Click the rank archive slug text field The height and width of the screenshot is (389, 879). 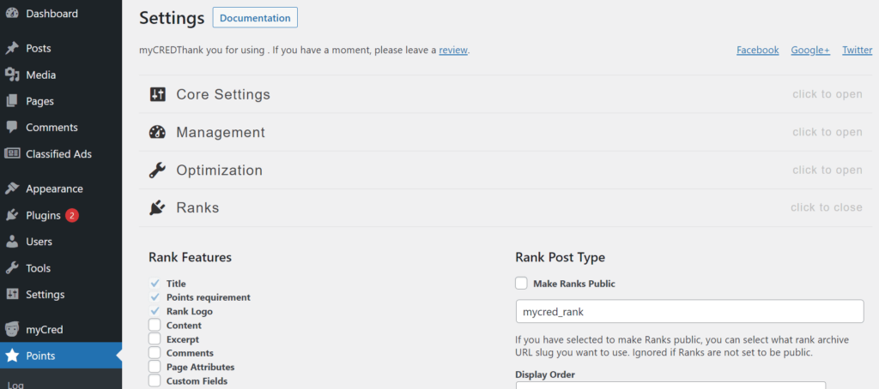tap(688, 311)
